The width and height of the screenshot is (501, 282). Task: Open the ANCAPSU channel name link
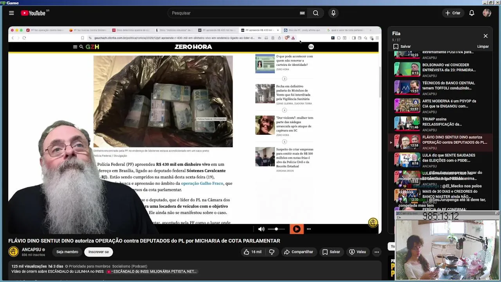(31, 249)
